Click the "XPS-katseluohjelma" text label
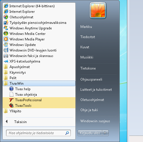 (x=25, y=61)
